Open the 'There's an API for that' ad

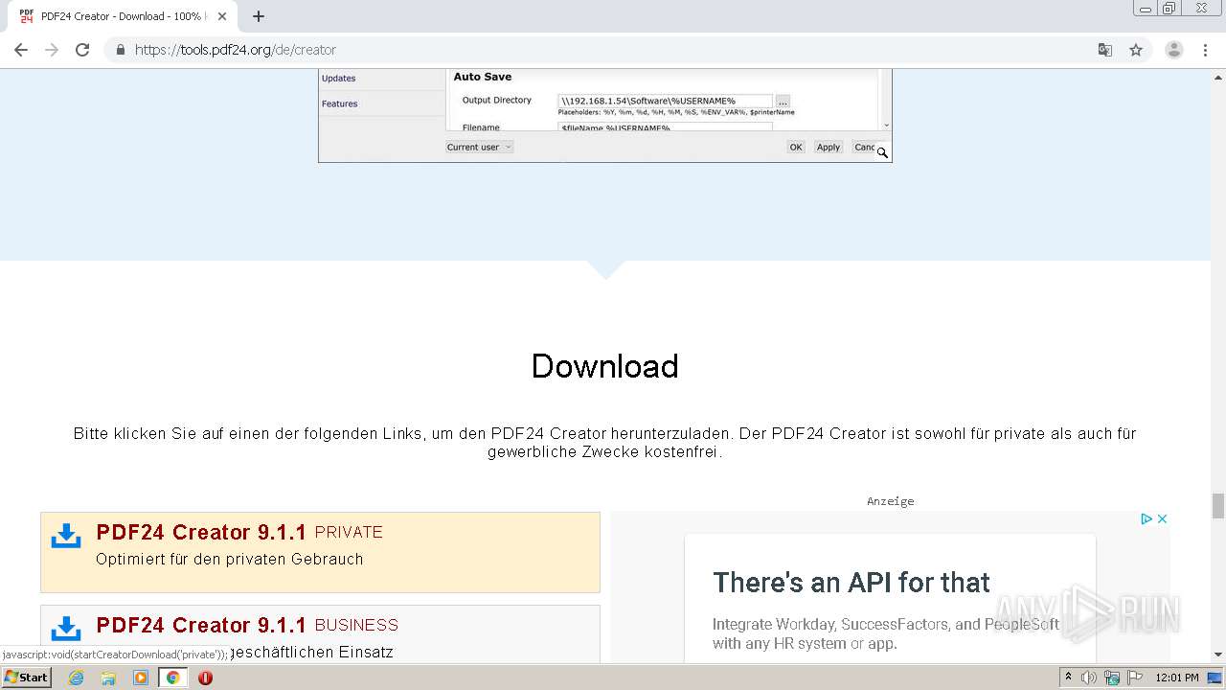tap(851, 583)
